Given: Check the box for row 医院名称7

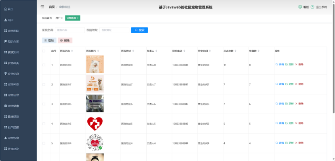Looking at the screenshot, I should click(x=44, y=84).
